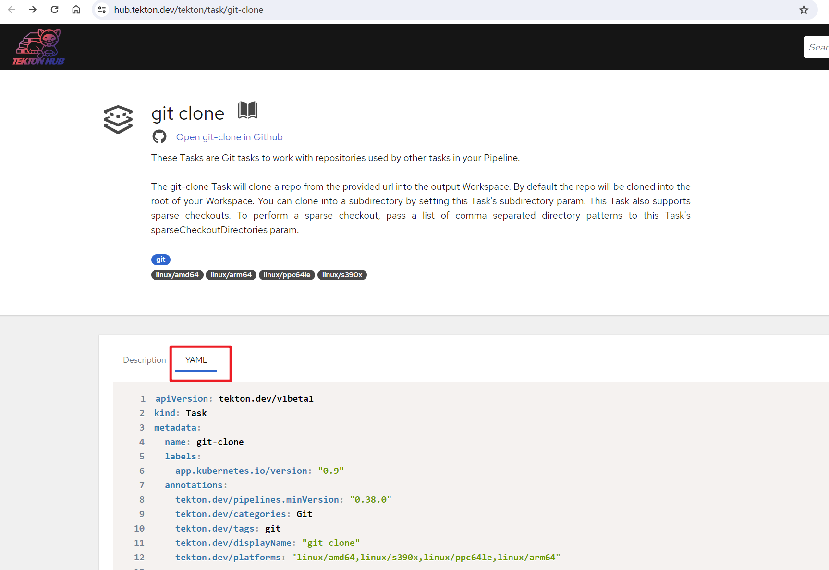Click the 'sparseCheckoutDirectories param.' text
Viewport: 829px width, 570px height.
point(225,230)
